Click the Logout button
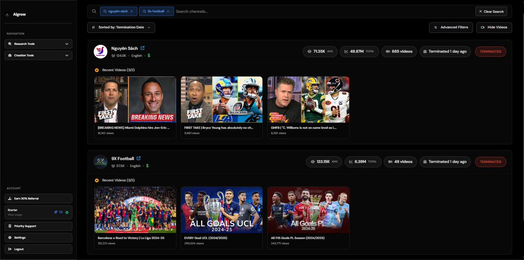This screenshot has width=524, height=260. pos(38,249)
